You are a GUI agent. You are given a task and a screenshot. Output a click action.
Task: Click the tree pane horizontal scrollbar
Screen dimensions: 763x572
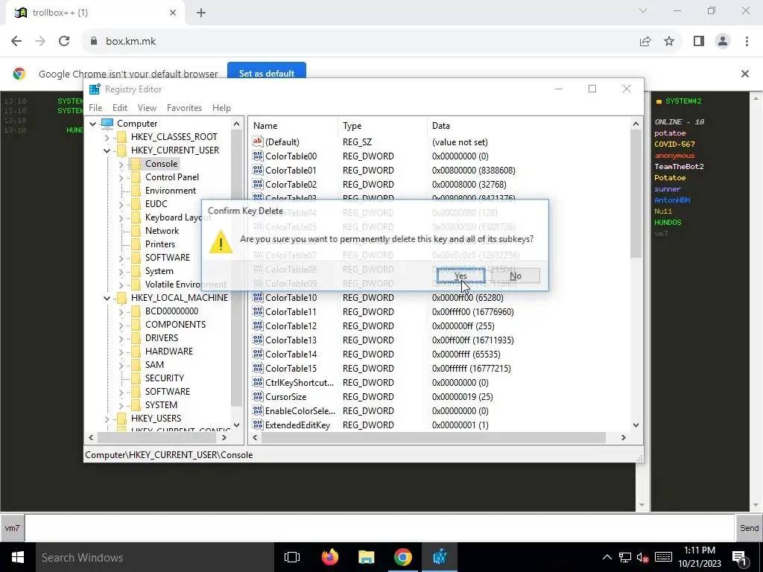158,438
